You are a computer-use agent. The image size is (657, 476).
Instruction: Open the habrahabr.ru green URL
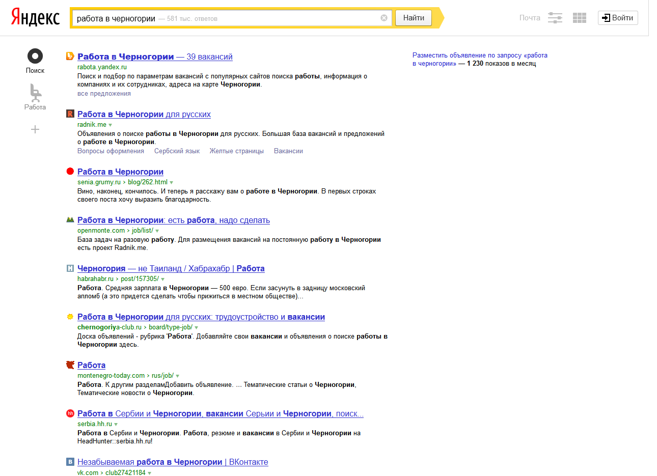[x=95, y=279]
